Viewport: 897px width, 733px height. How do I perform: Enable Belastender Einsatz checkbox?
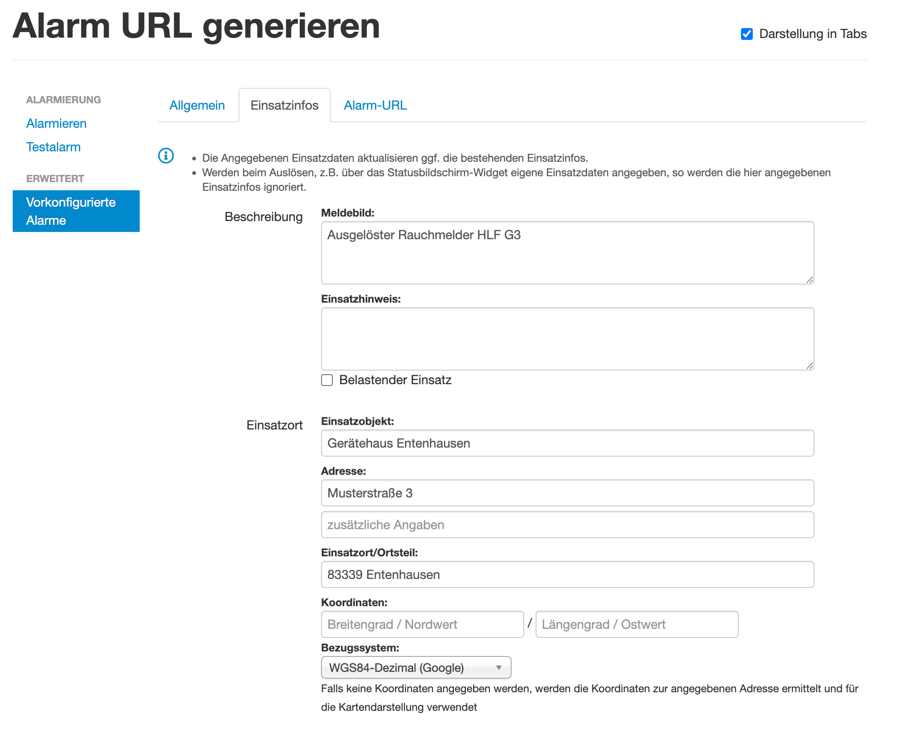pos(327,380)
